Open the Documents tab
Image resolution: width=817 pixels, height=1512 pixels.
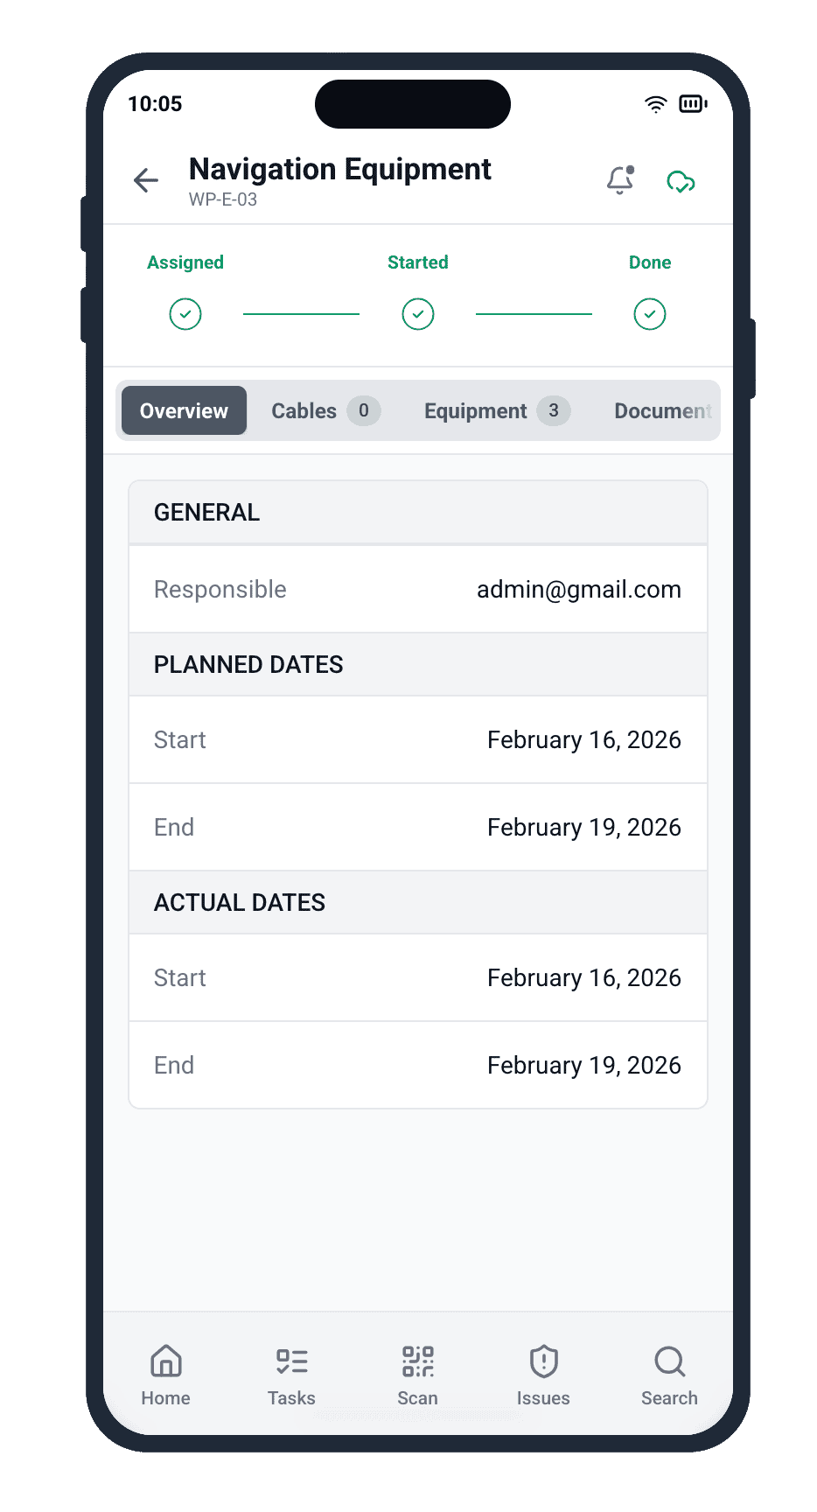(x=662, y=410)
